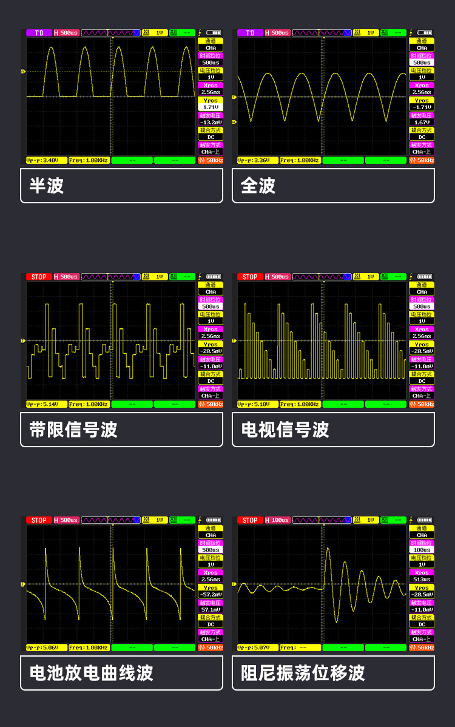Click 50kHz output icon on 电池放电曲线波 screen
455x727 pixels.
tap(211, 648)
